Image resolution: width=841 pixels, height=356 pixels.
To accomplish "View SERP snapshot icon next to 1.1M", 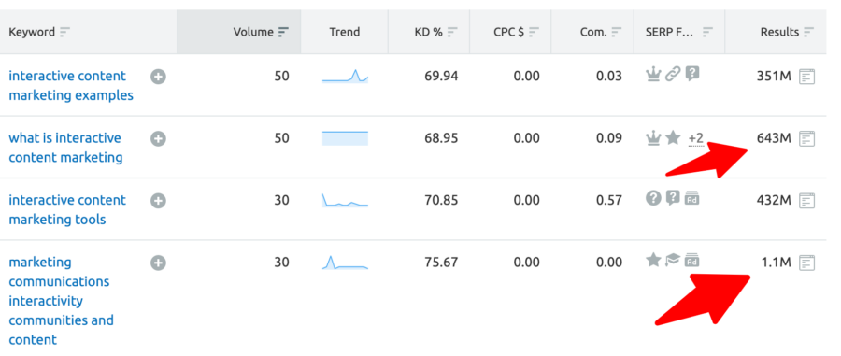I will [806, 263].
